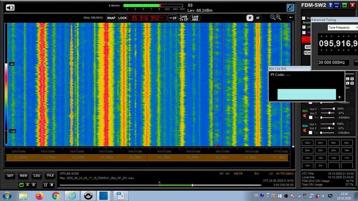The height and width of the screenshot is (201, 358).
Task: Click the grey button right of marker A
Action: pos(34,185)
